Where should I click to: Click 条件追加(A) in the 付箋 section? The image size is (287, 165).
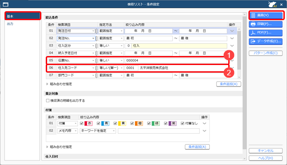click(197, 147)
